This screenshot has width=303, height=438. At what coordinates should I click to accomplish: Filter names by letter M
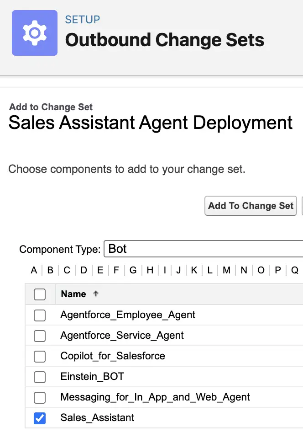(227, 270)
